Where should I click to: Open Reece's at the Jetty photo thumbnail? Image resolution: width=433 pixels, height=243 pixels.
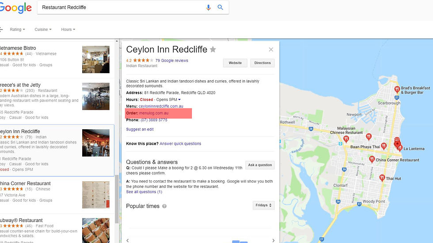pyautogui.click(x=96, y=97)
